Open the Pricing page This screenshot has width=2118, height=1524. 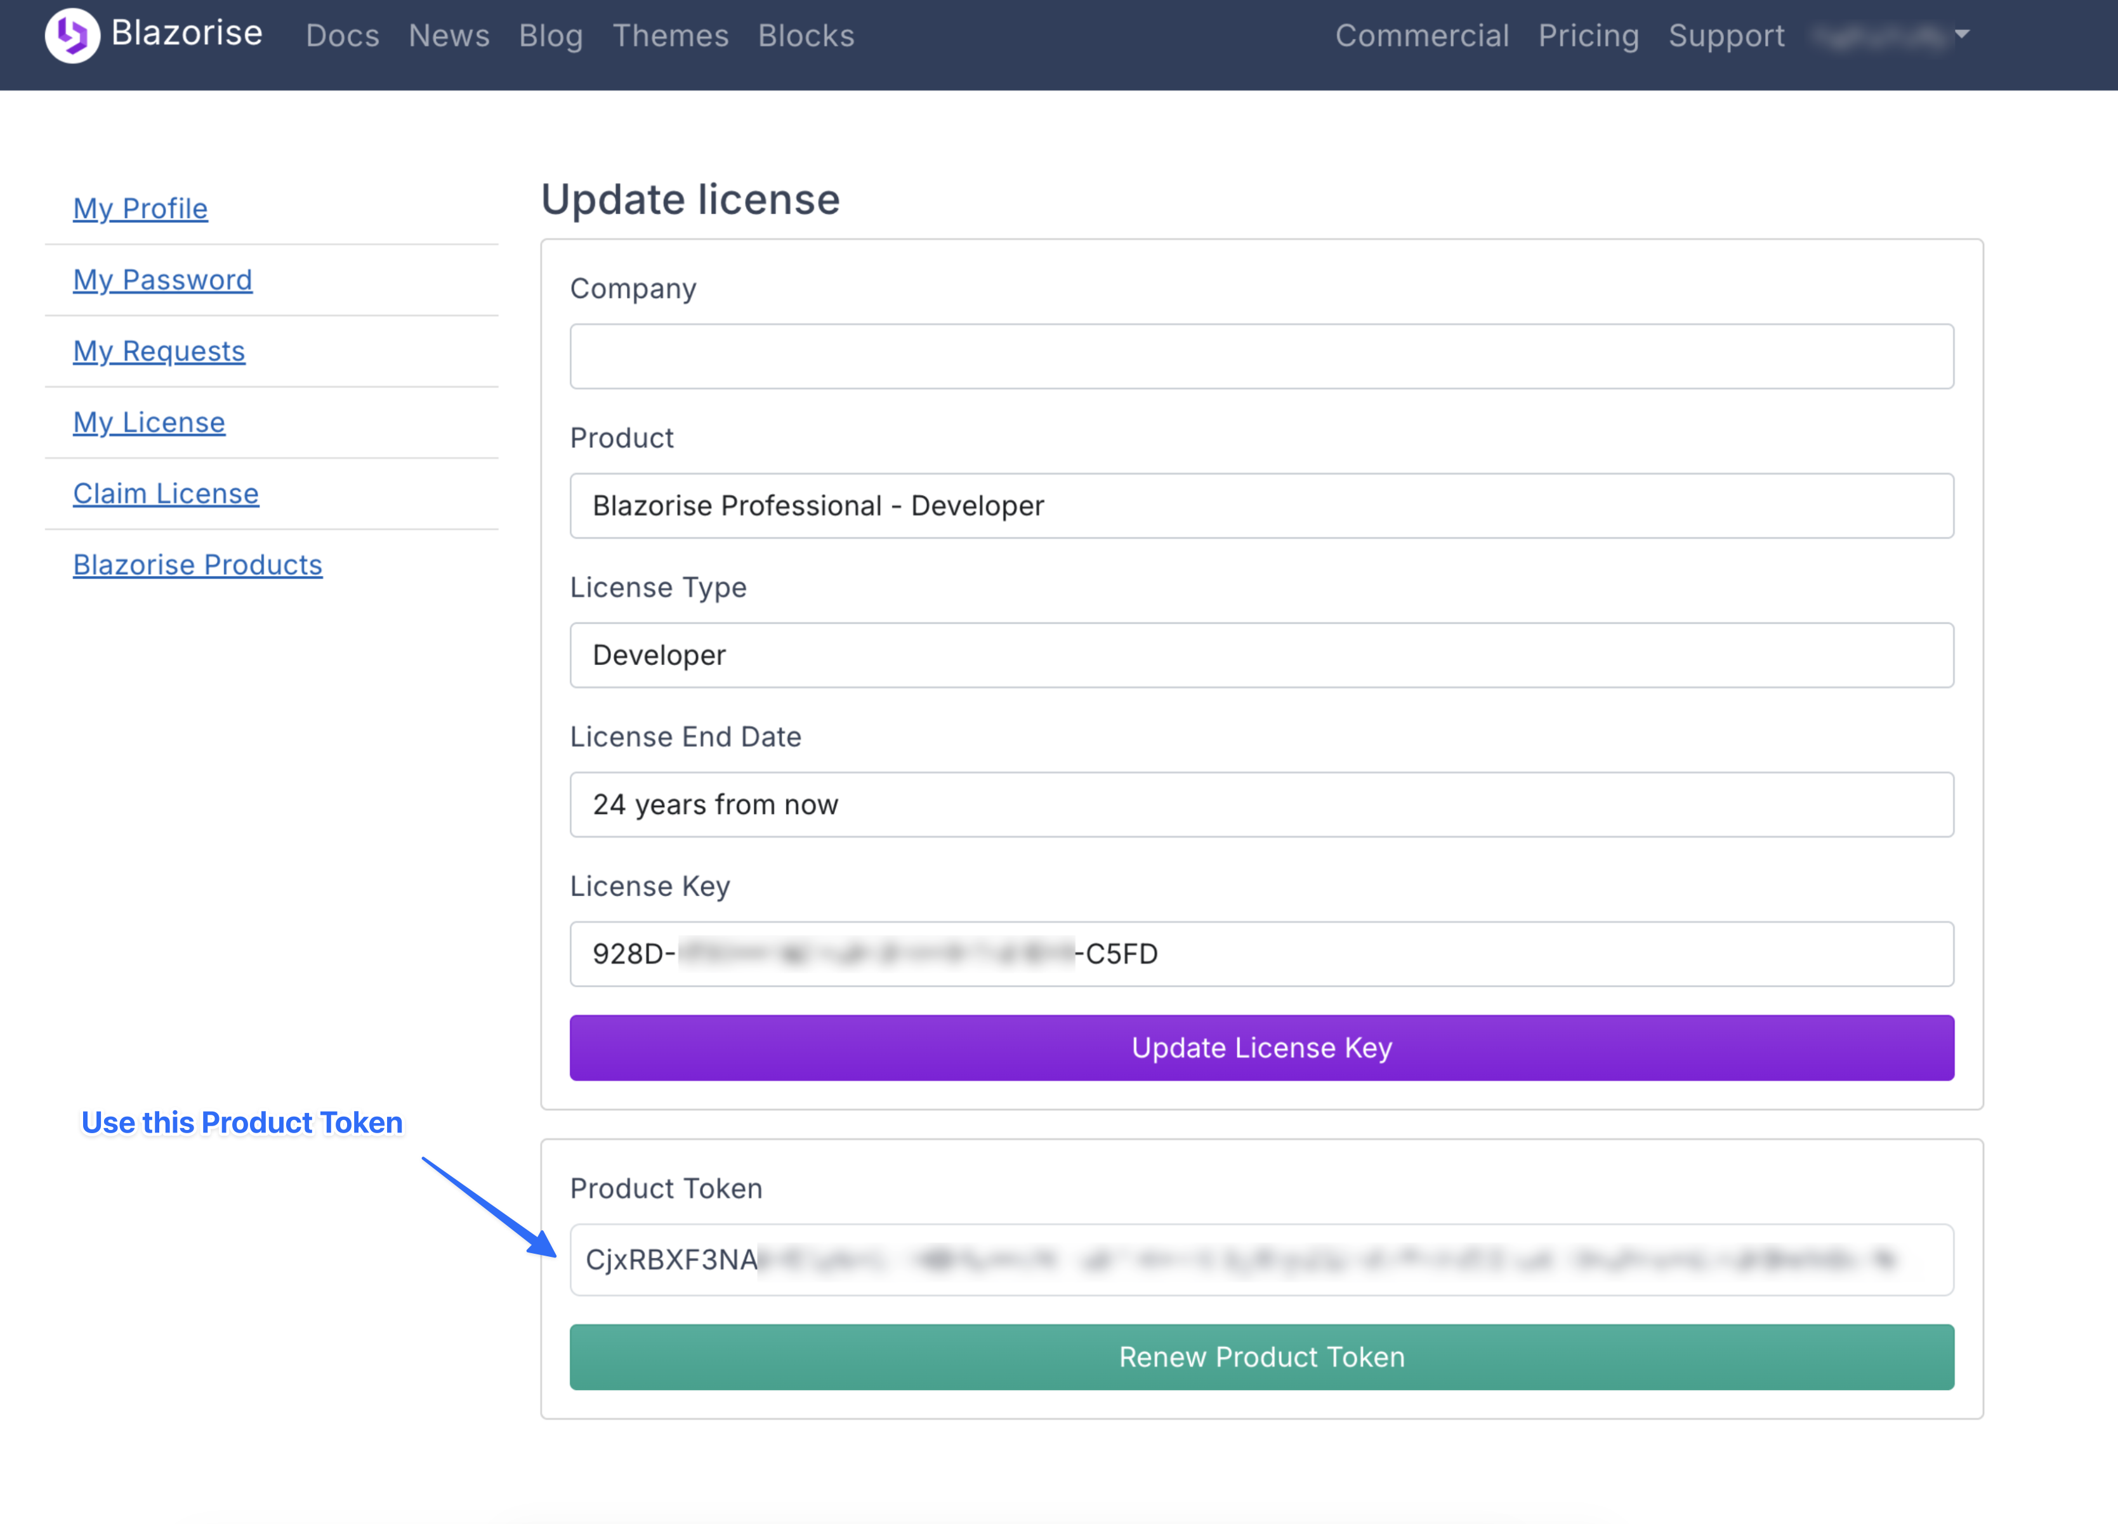coord(1589,36)
